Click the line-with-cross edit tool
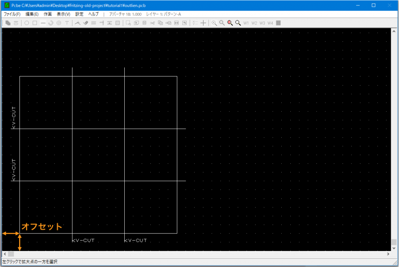This screenshot has width=399, height=267. [78, 23]
